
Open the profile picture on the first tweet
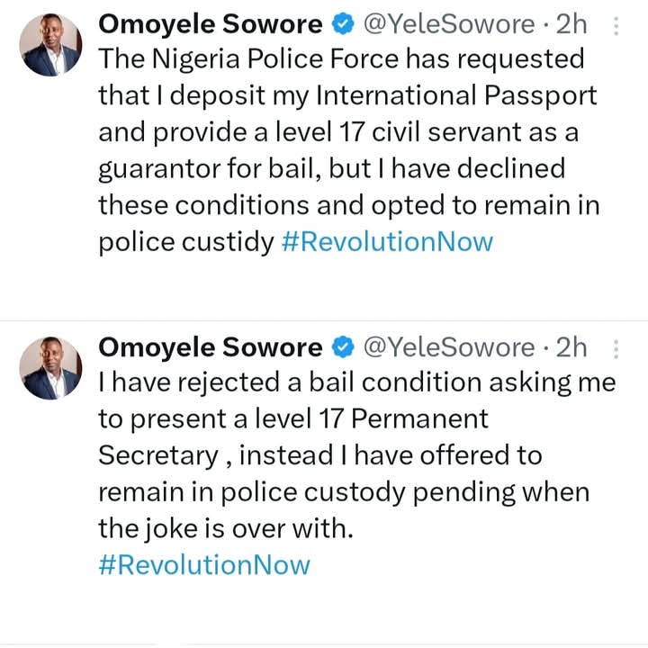click(x=50, y=45)
